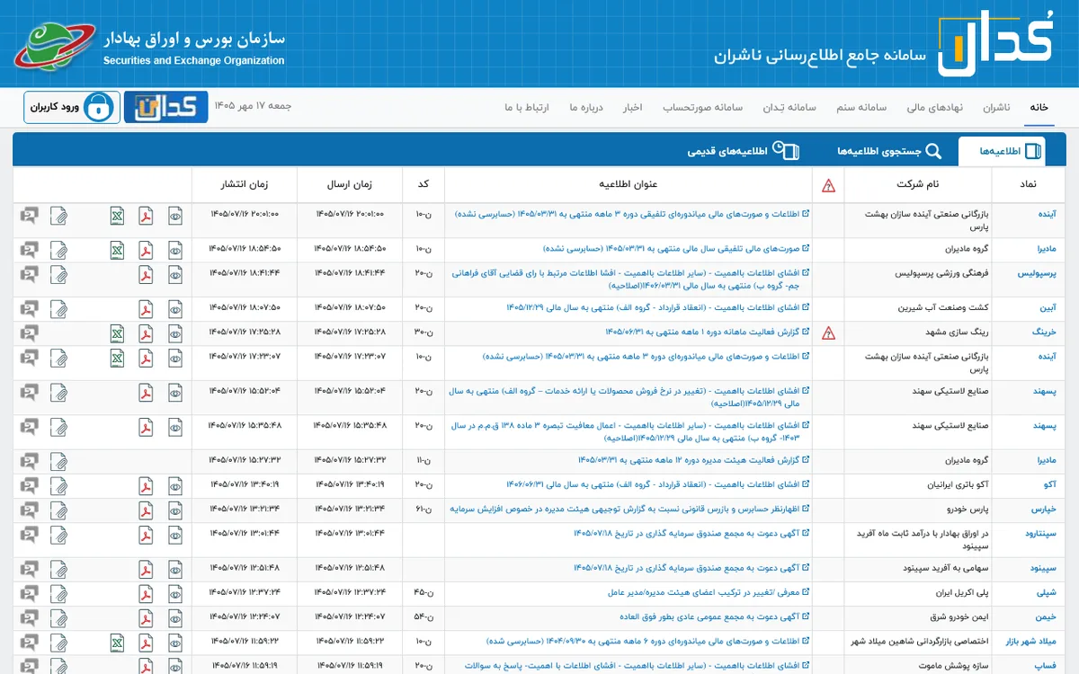Open اخبار news menu item
Screen dimensions: 1079x674
(x=632, y=108)
